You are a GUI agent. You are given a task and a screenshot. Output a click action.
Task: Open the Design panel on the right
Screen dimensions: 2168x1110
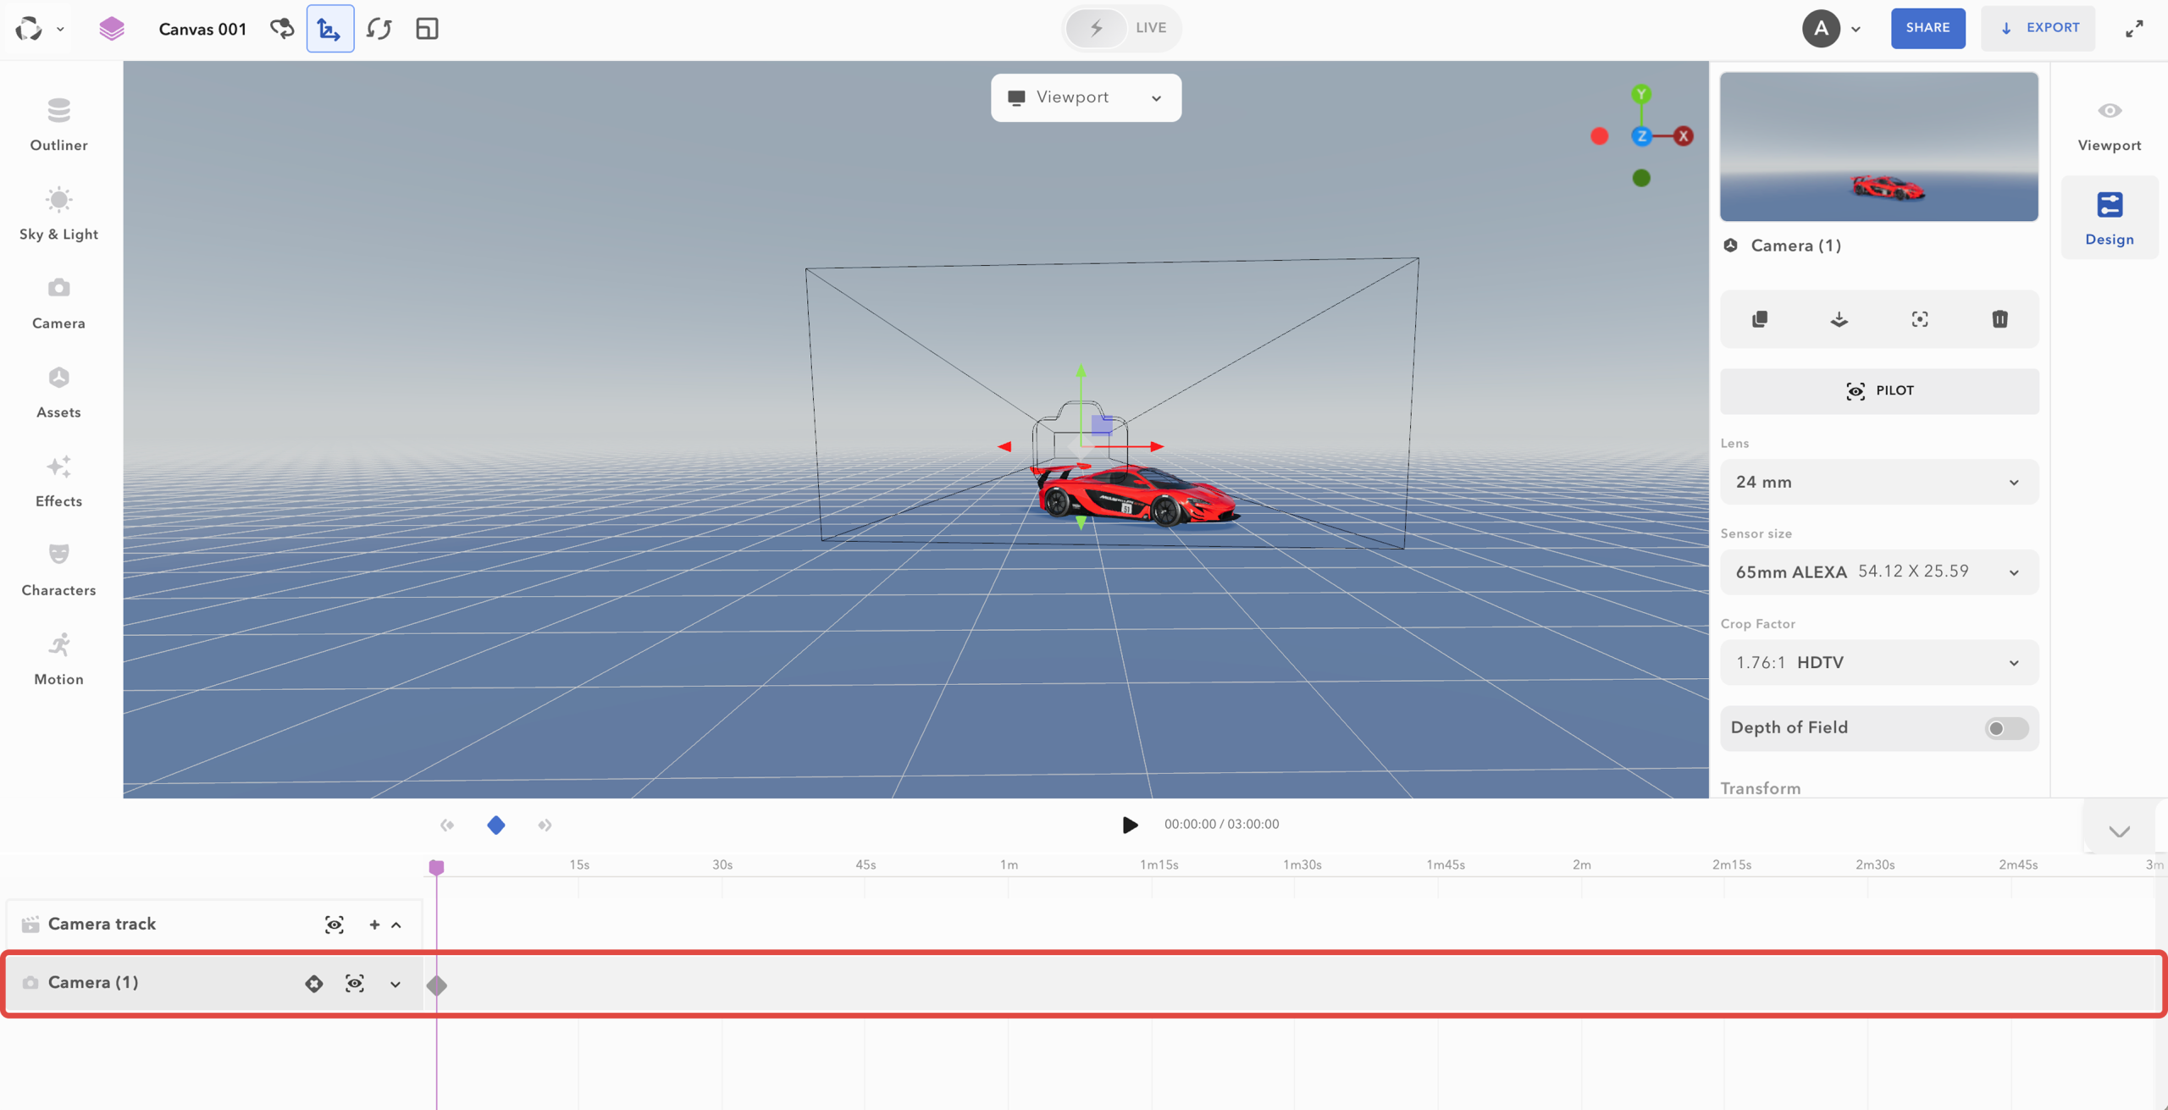coord(2110,216)
